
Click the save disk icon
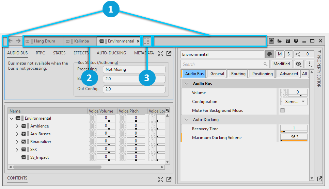tap(288, 41)
